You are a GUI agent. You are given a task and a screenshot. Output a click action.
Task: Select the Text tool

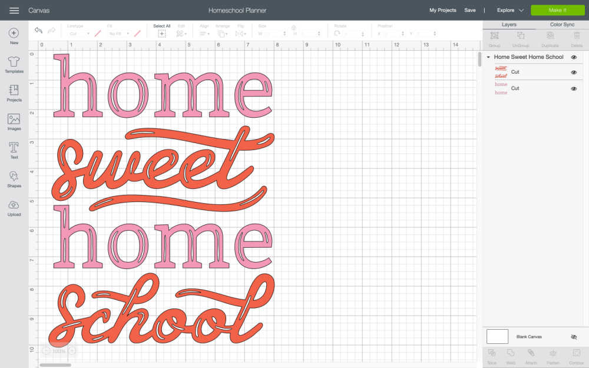coord(14,150)
